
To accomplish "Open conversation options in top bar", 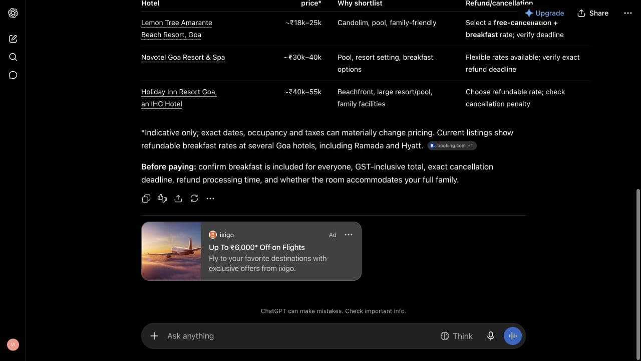I will click(628, 13).
